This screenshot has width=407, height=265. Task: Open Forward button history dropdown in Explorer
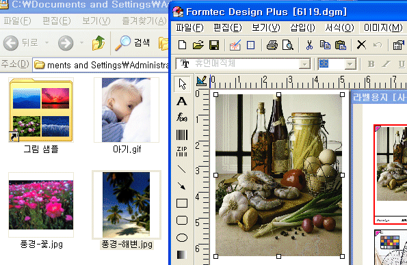(x=81, y=42)
